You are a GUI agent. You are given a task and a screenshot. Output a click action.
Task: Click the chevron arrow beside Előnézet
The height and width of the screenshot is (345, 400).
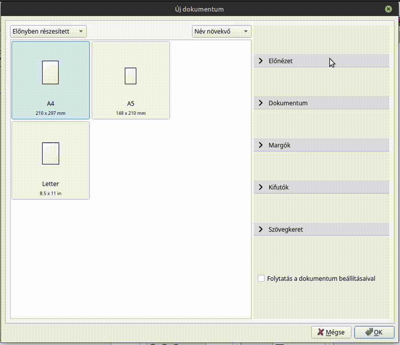pyautogui.click(x=261, y=61)
